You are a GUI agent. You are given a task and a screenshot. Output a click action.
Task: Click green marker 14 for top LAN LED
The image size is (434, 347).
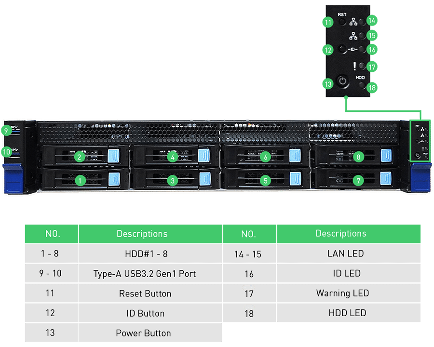[x=371, y=20]
